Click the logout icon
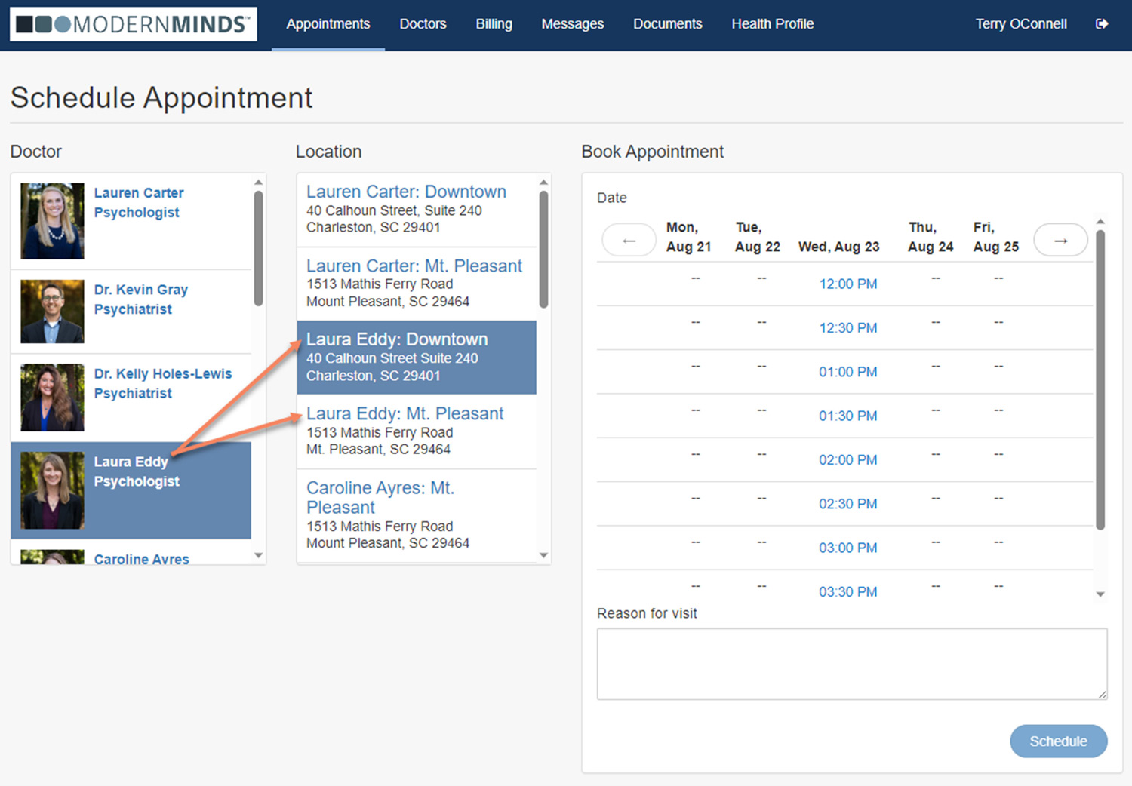This screenshot has height=786, width=1132. pos(1103,23)
